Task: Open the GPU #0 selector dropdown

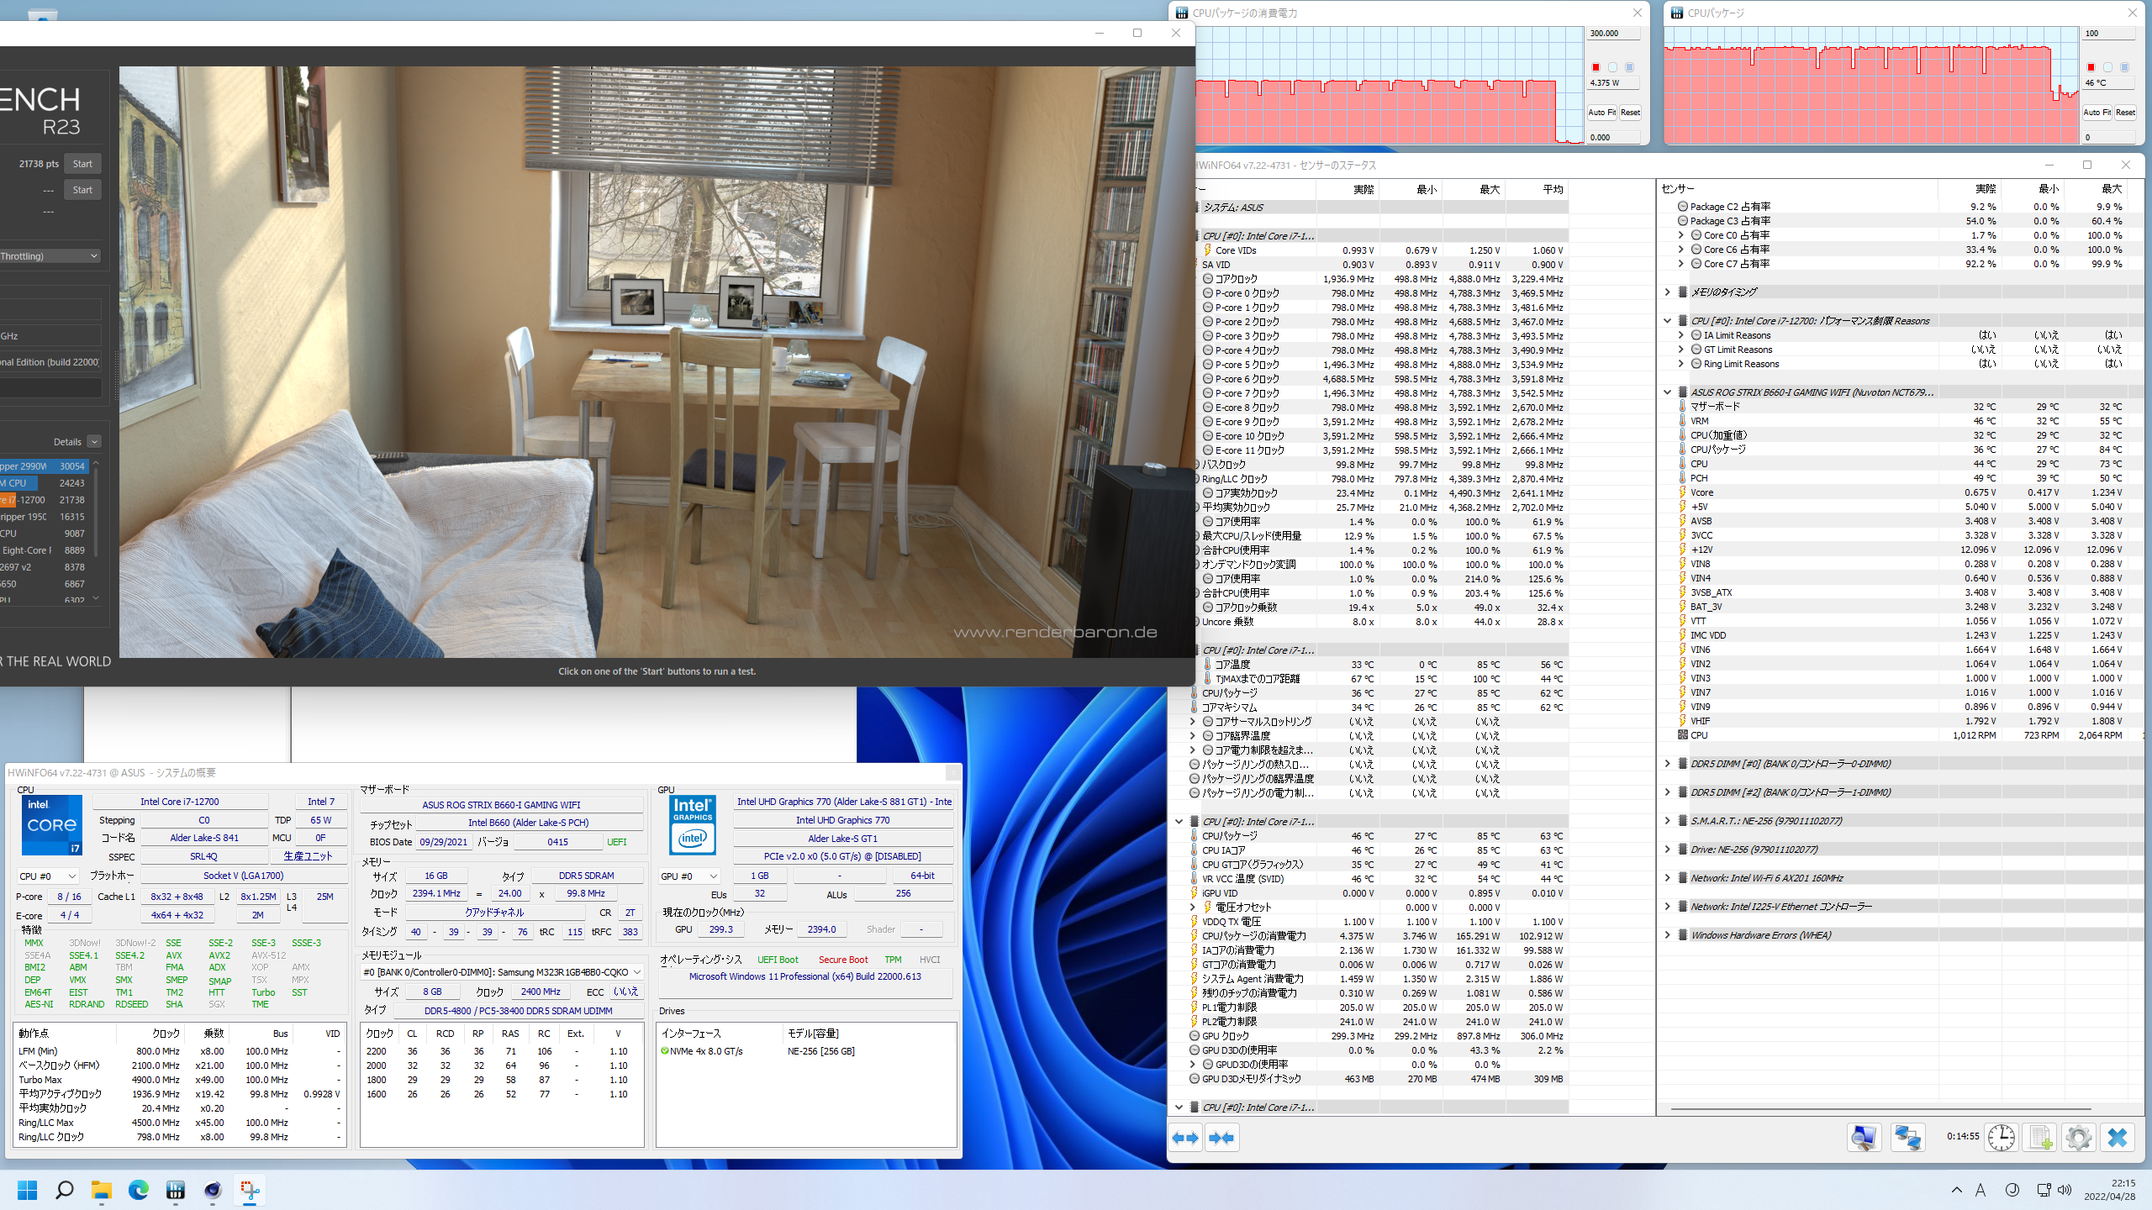Action: pyautogui.click(x=689, y=876)
